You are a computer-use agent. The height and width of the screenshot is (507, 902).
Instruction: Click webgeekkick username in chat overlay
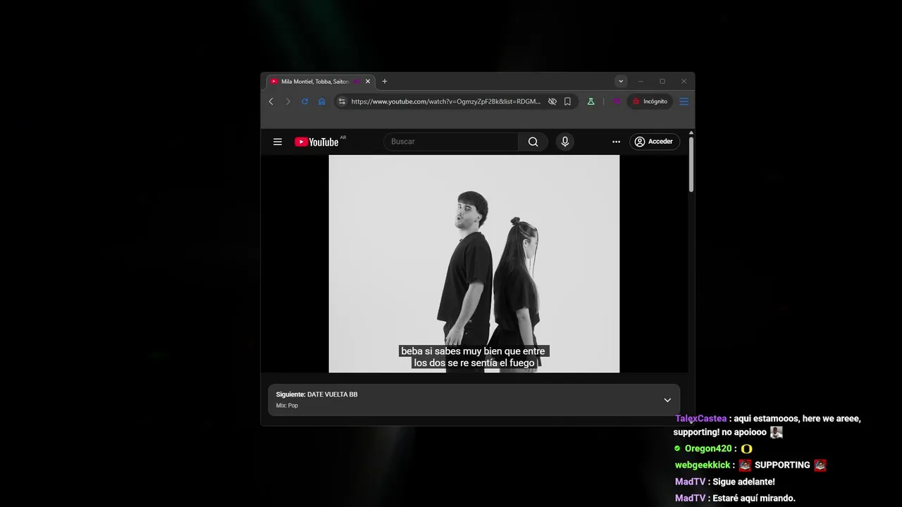pos(703,465)
